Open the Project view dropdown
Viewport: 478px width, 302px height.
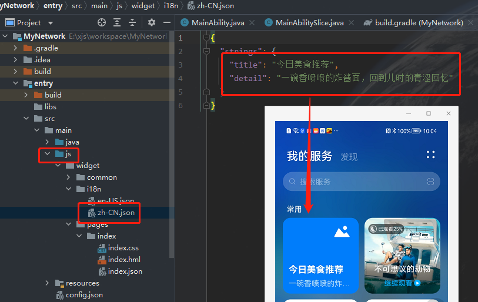(x=51, y=23)
